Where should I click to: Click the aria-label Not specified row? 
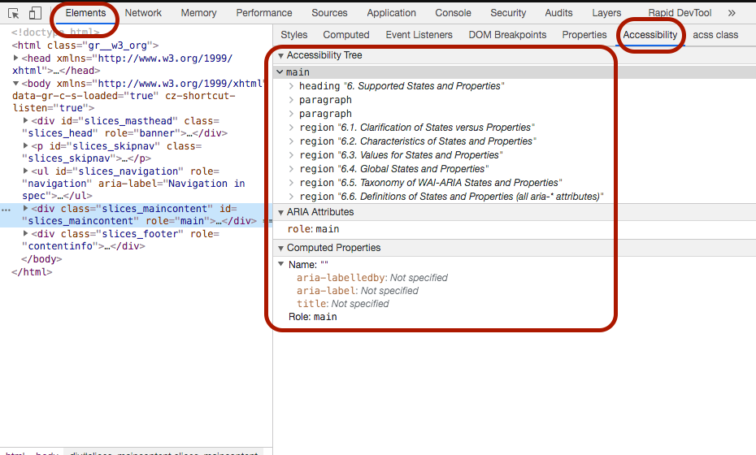[x=357, y=291]
